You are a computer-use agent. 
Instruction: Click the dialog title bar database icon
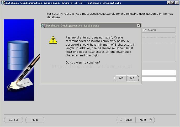43,25
